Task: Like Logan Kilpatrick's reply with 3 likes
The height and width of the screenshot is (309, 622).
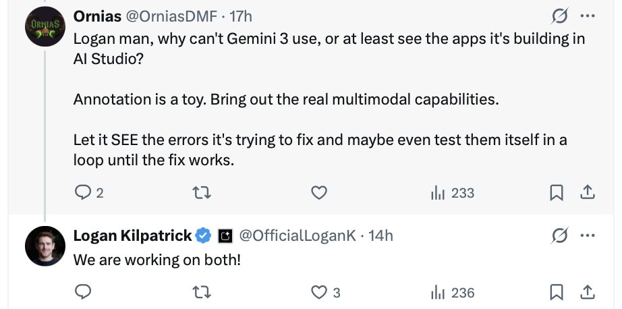Action: pos(319,292)
